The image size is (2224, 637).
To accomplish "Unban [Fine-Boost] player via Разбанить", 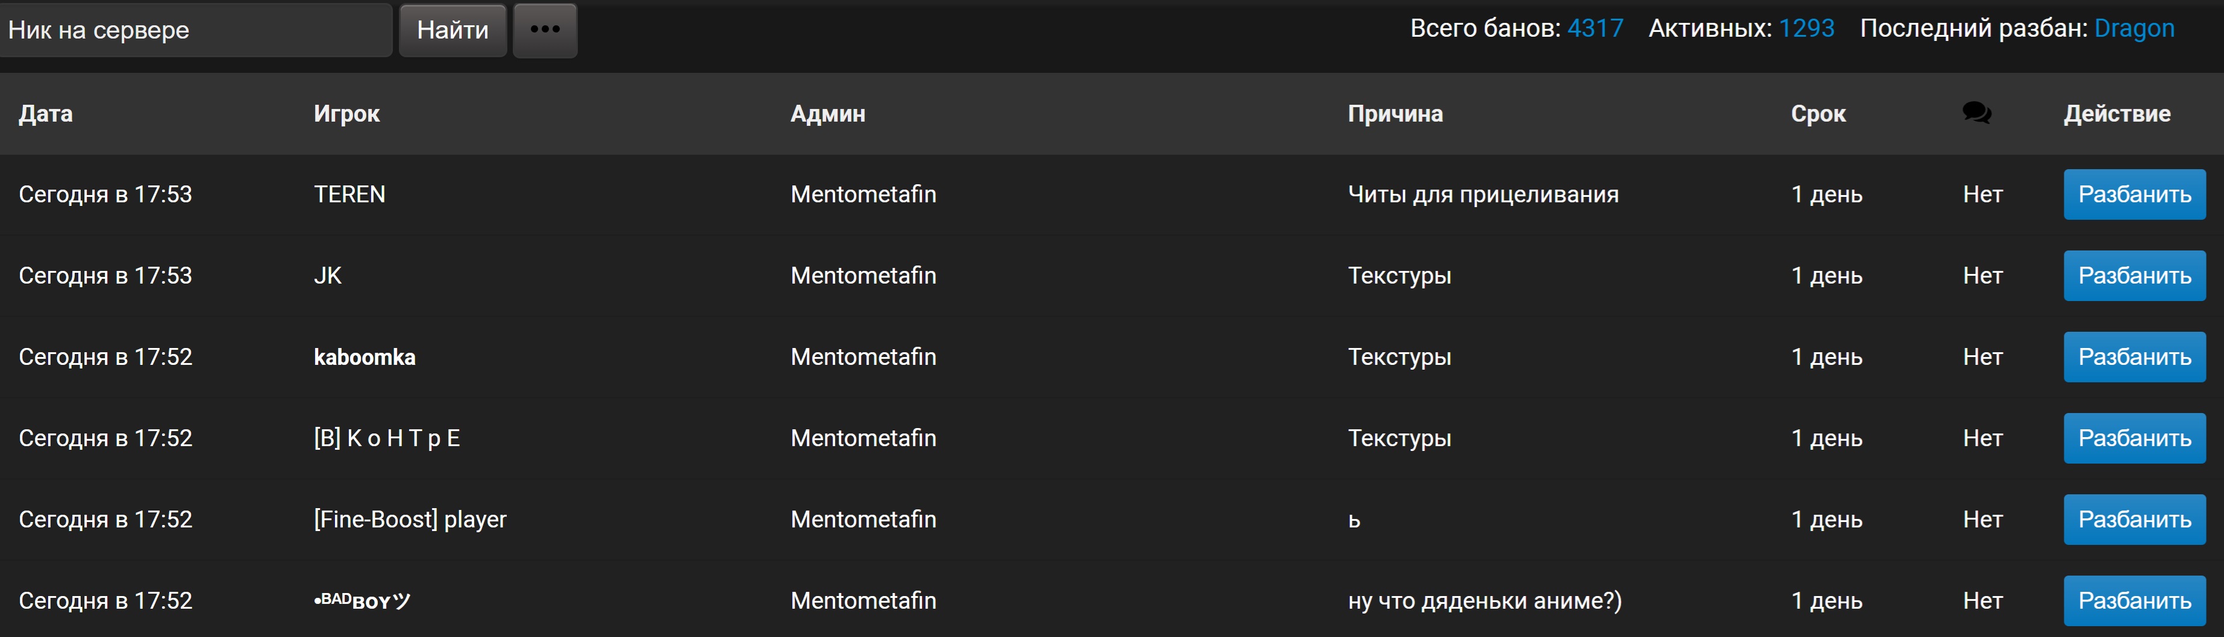I will click(2134, 519).
